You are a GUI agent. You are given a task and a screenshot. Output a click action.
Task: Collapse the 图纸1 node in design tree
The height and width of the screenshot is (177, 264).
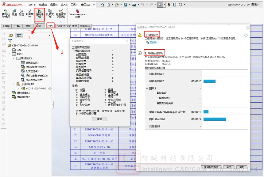(x=9, y=54)
